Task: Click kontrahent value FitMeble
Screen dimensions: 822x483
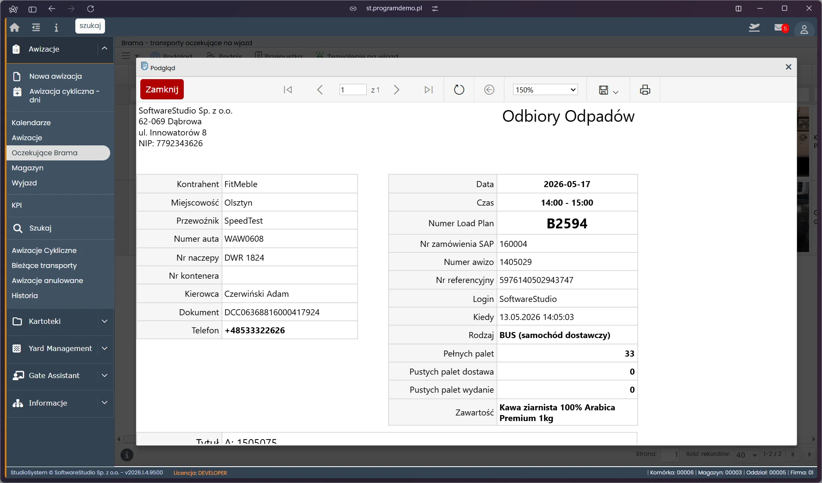Action: tap(241, 184)
